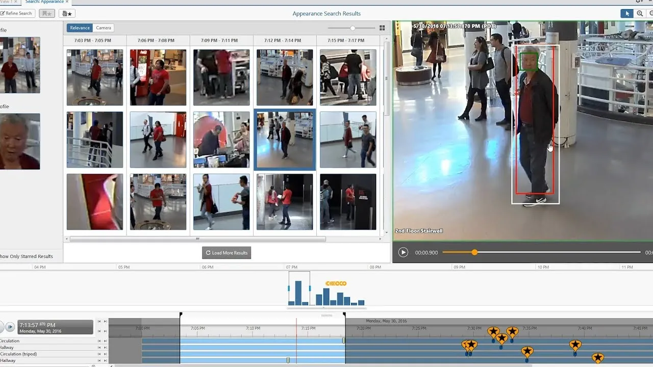The image size is (653, 367).
Task: Click previous event icon for Circulation (tripod) row
Action: [99, 354]
